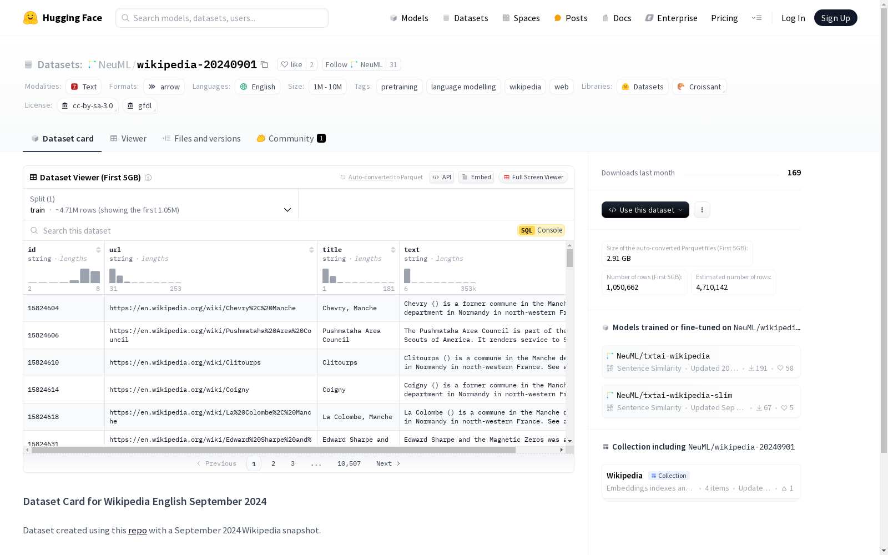This screenshot has height=555, width=888.
Task: Go to the Next page of rows
Action: (x=389, y=463)
